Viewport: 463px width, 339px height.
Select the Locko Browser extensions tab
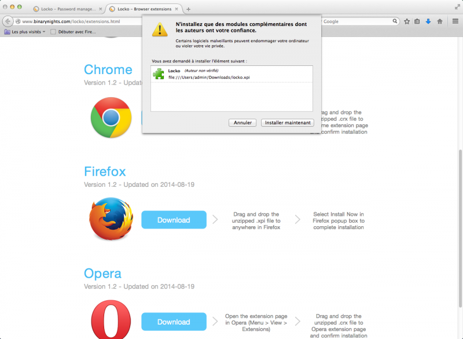[144, 9]
